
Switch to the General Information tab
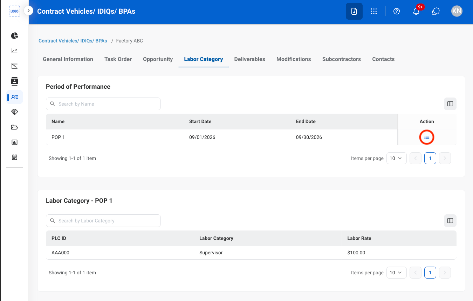(x=68, y=59)
